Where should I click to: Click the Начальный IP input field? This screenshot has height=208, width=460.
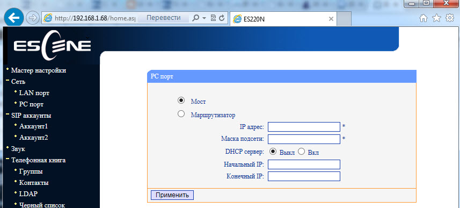[304, 164]
